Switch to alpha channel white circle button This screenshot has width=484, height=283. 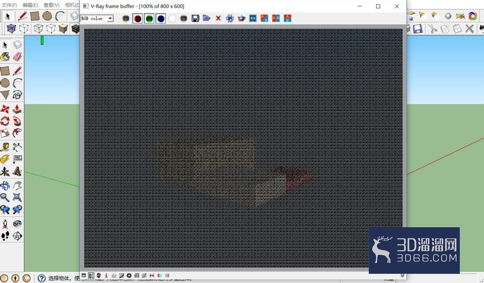point(172,18)
